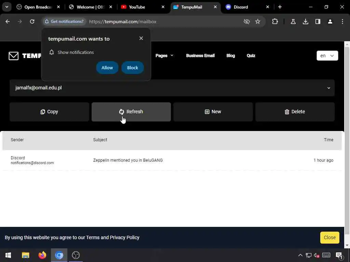Block tempumail.com notifications
350x262 pixels.
[x=133, y=68]
